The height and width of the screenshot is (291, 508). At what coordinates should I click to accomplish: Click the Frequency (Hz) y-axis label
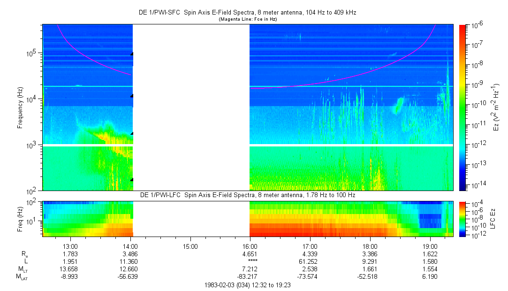tap(20, 107)
